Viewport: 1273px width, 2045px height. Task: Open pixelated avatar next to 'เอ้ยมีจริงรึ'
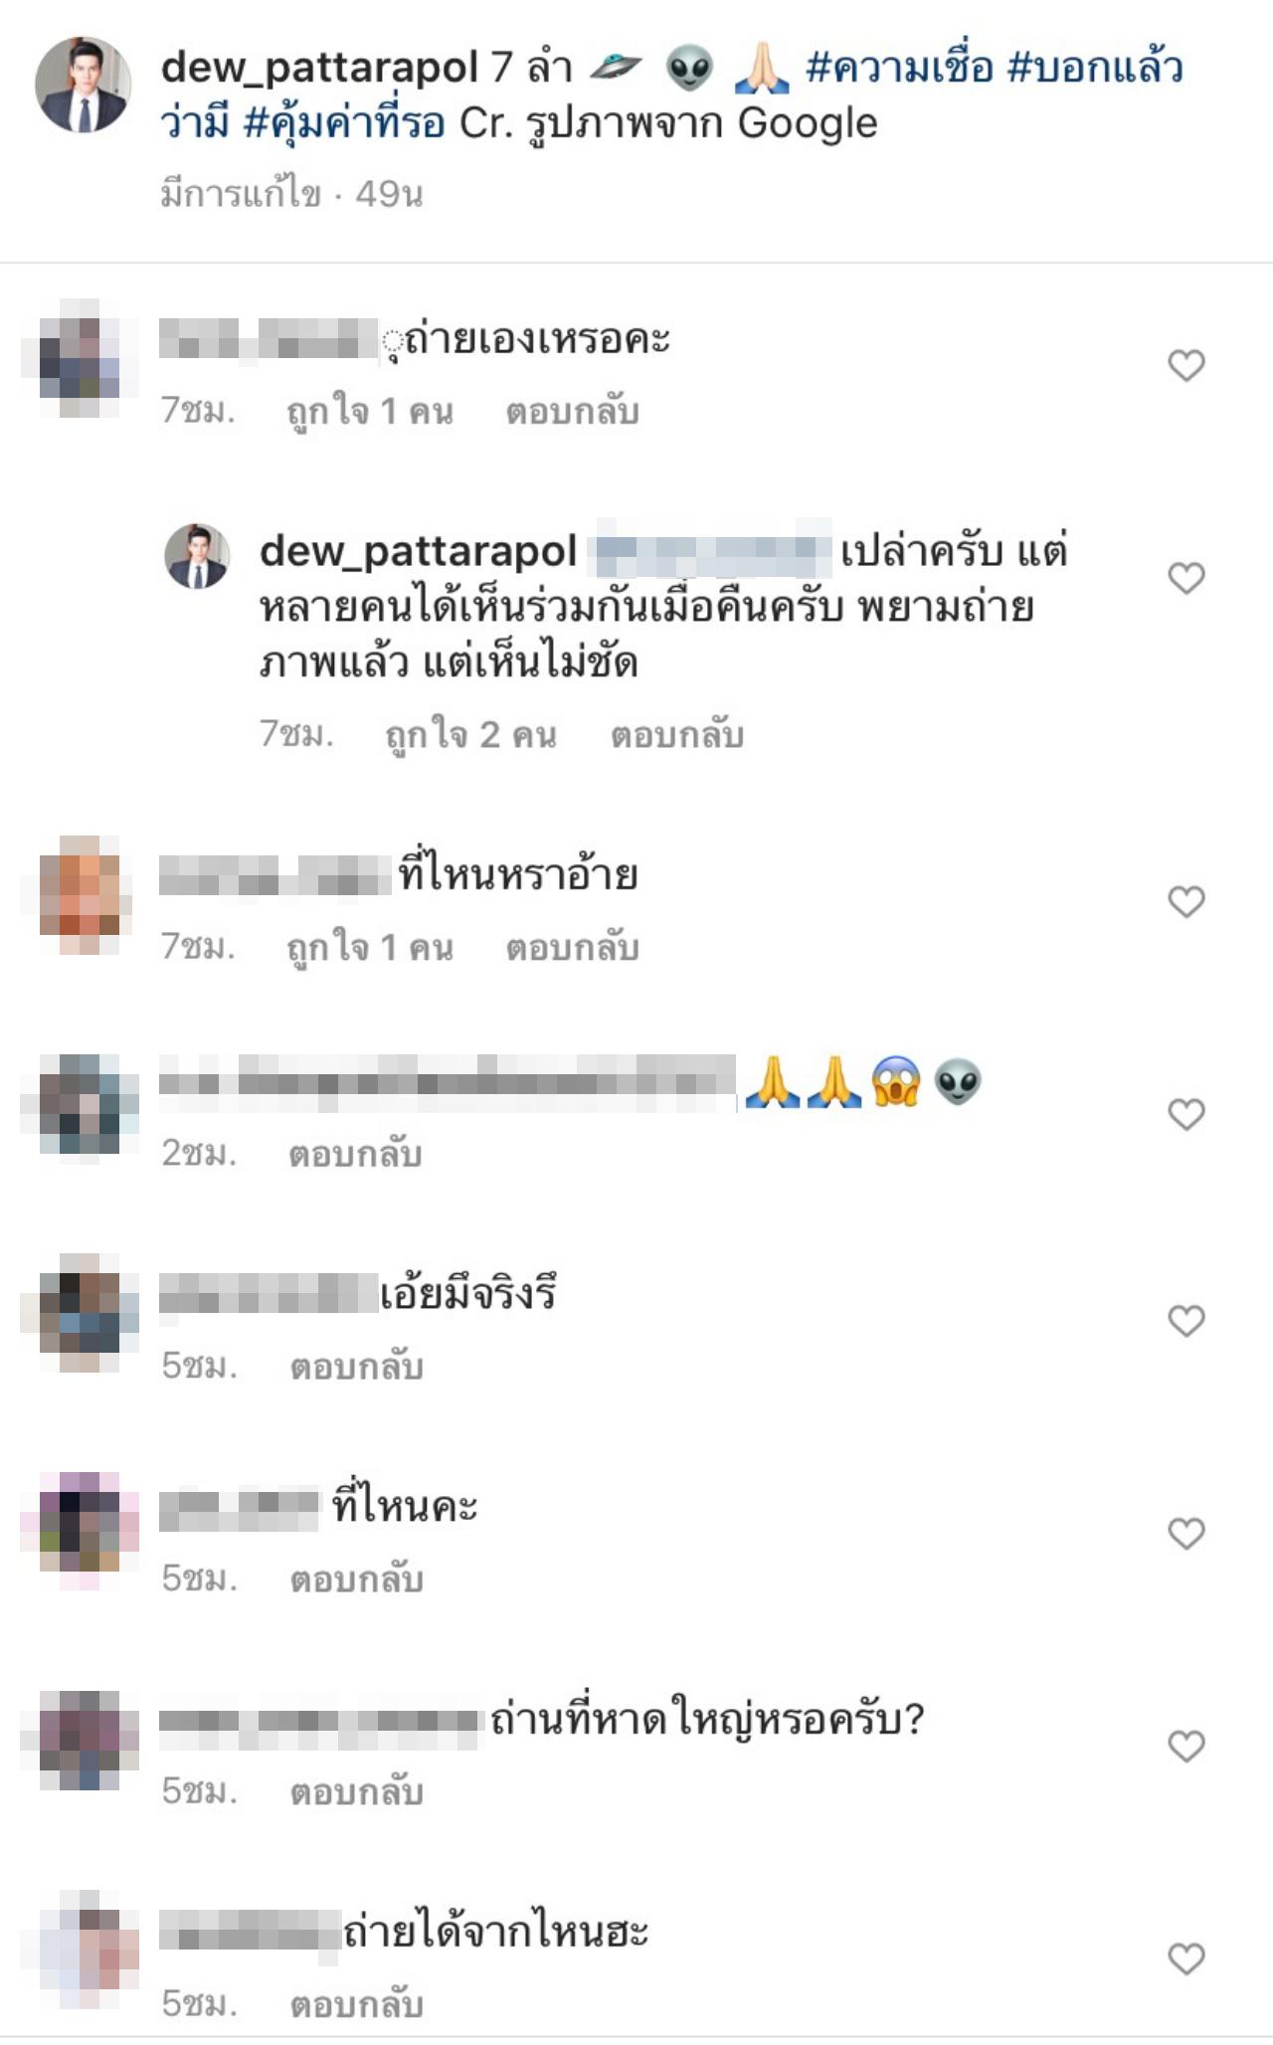coord(80,1313)
